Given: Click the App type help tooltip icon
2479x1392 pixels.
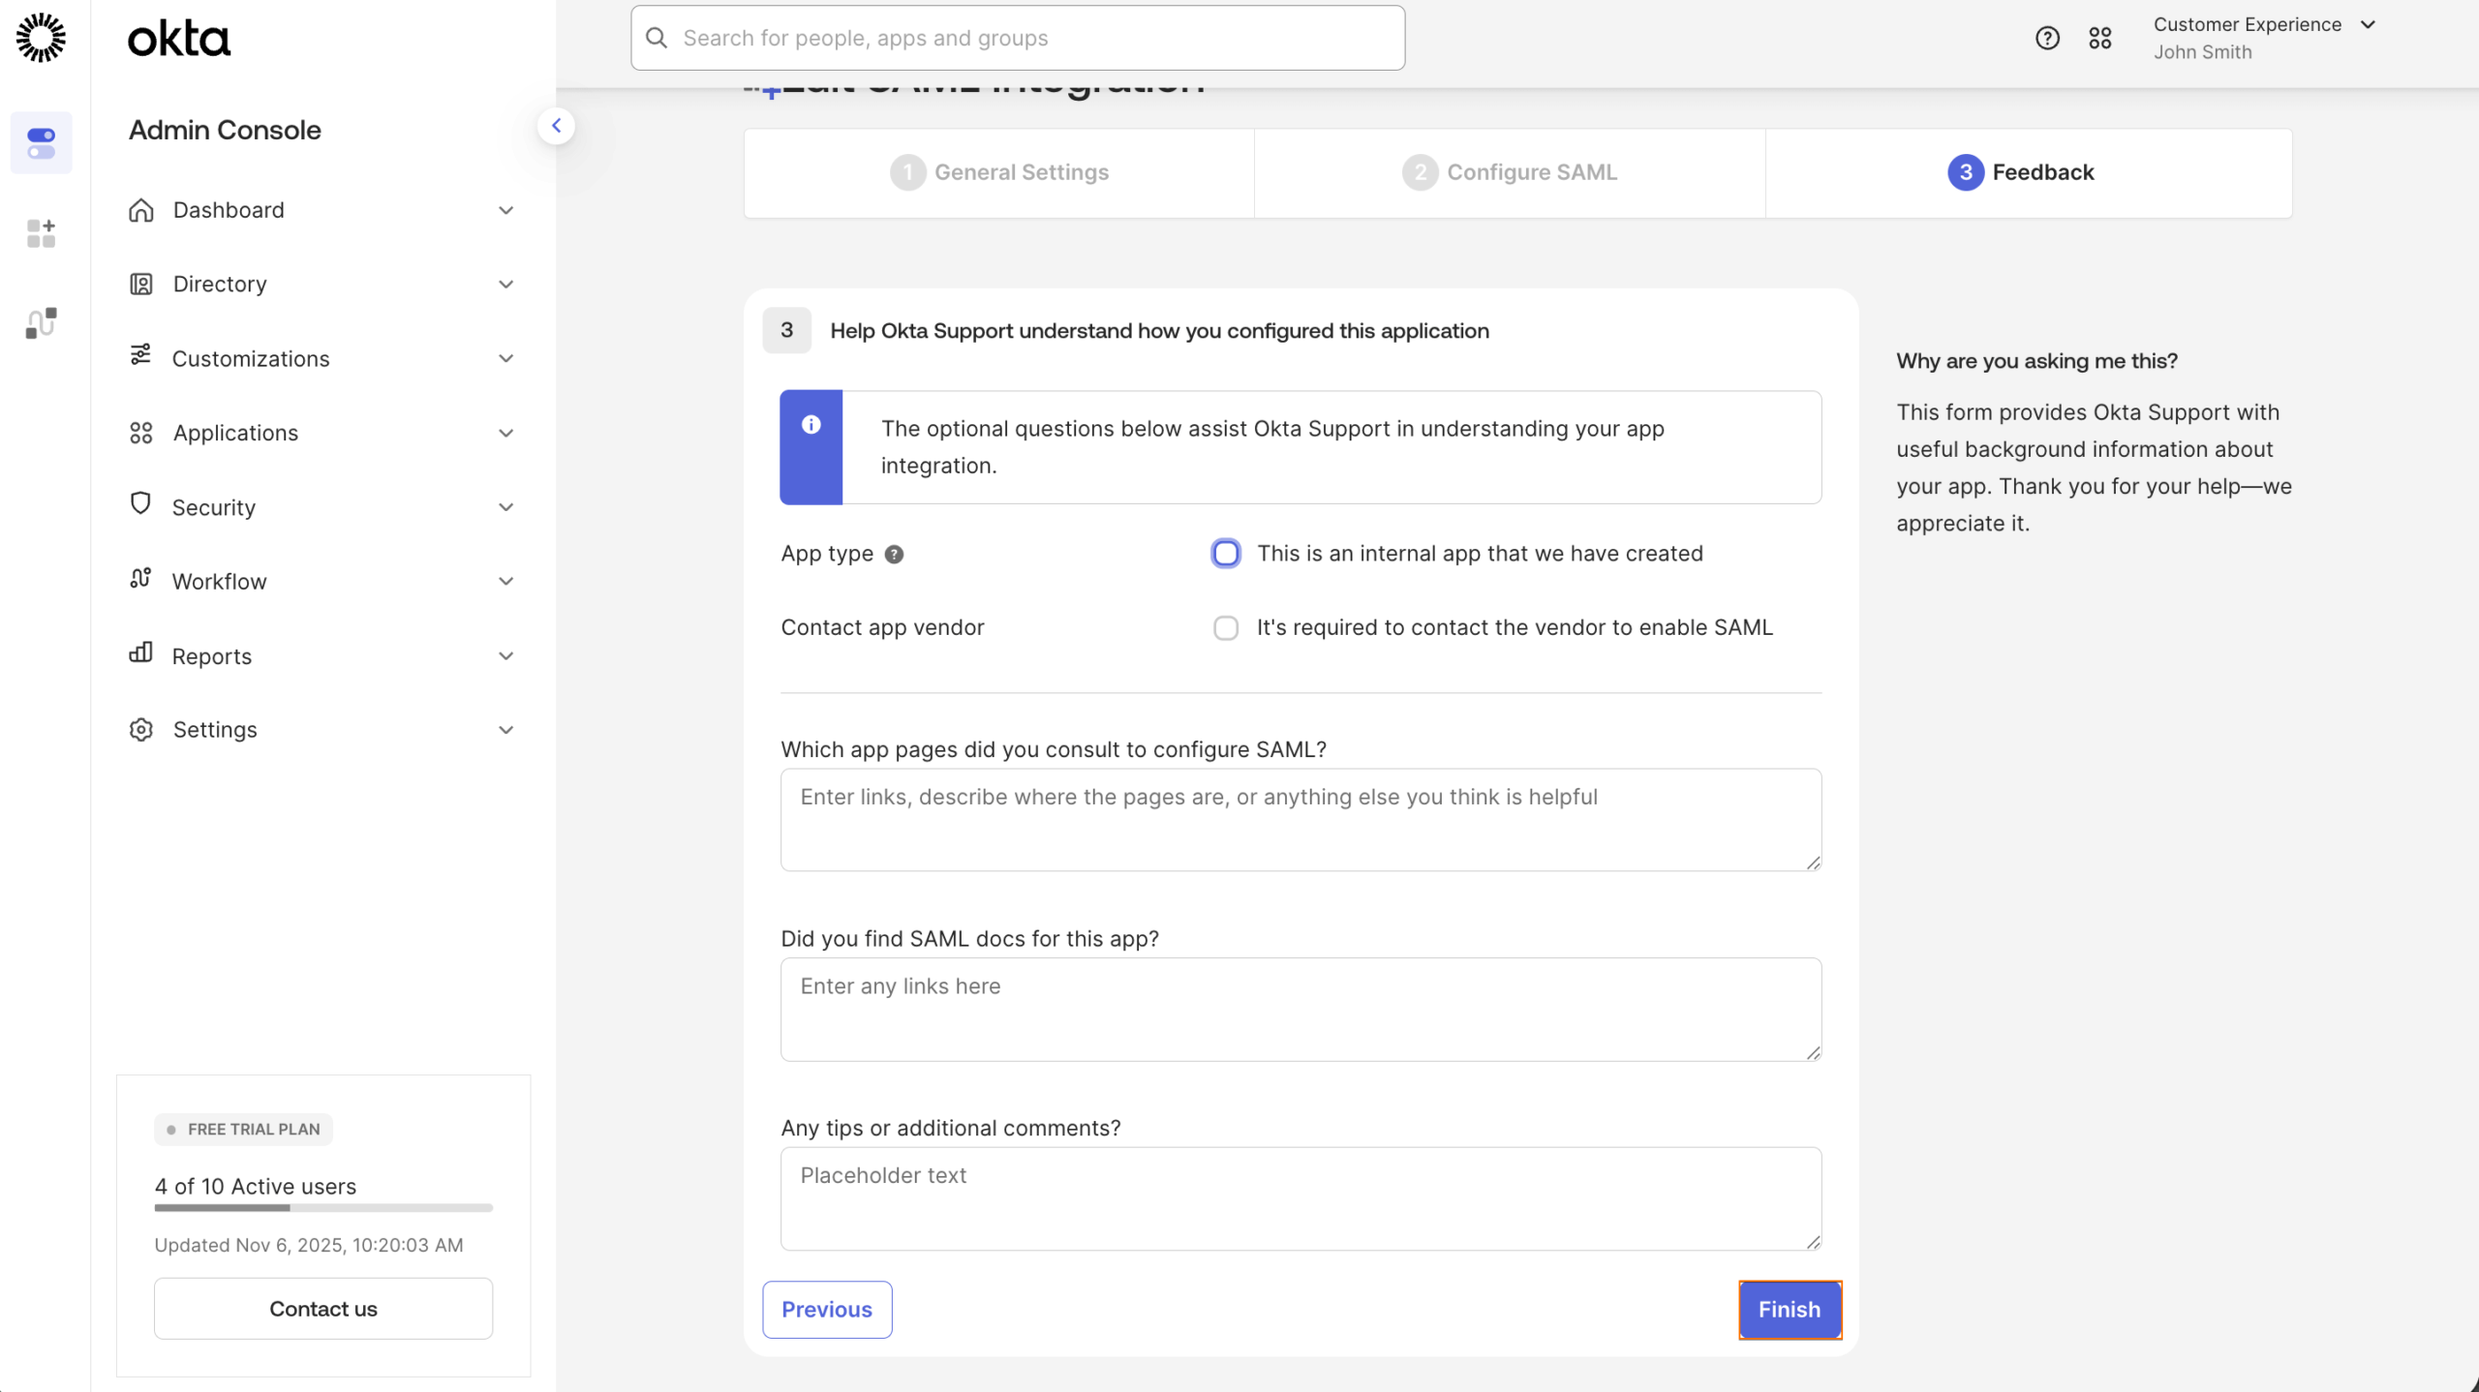Looking at the screenshot, I should point(894,554).
